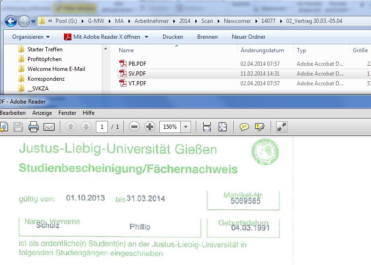This screenshot has width=371, height=265.
Task: Click the print icon in Adobe Reader
Action: tap(33, 127)
